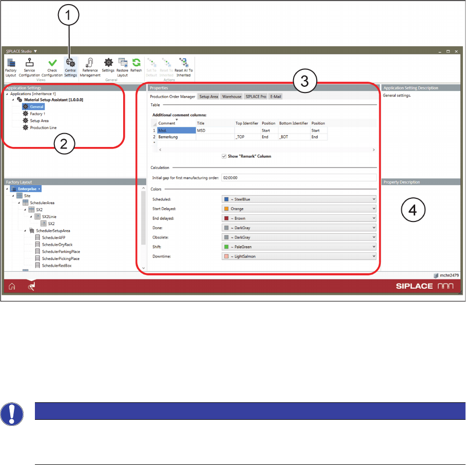Viewport: 466px width, 465px height.
Task: Select the Msd. comment cell
Action: (177, 131)
